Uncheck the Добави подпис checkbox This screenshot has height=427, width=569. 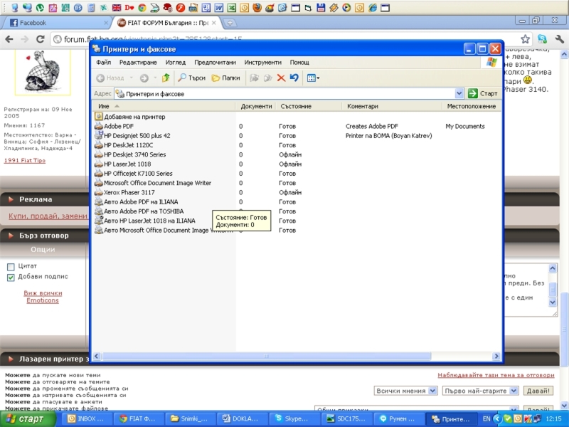tap(11, 278)
